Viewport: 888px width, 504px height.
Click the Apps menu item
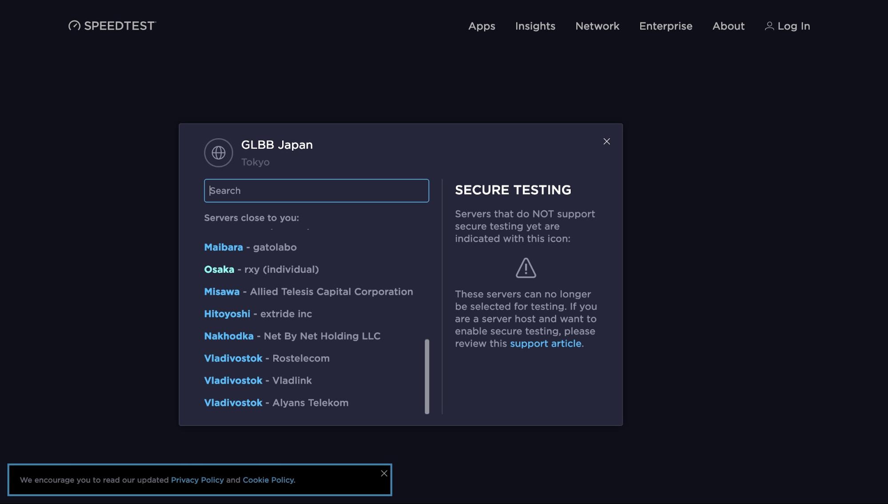click(482, 25)
